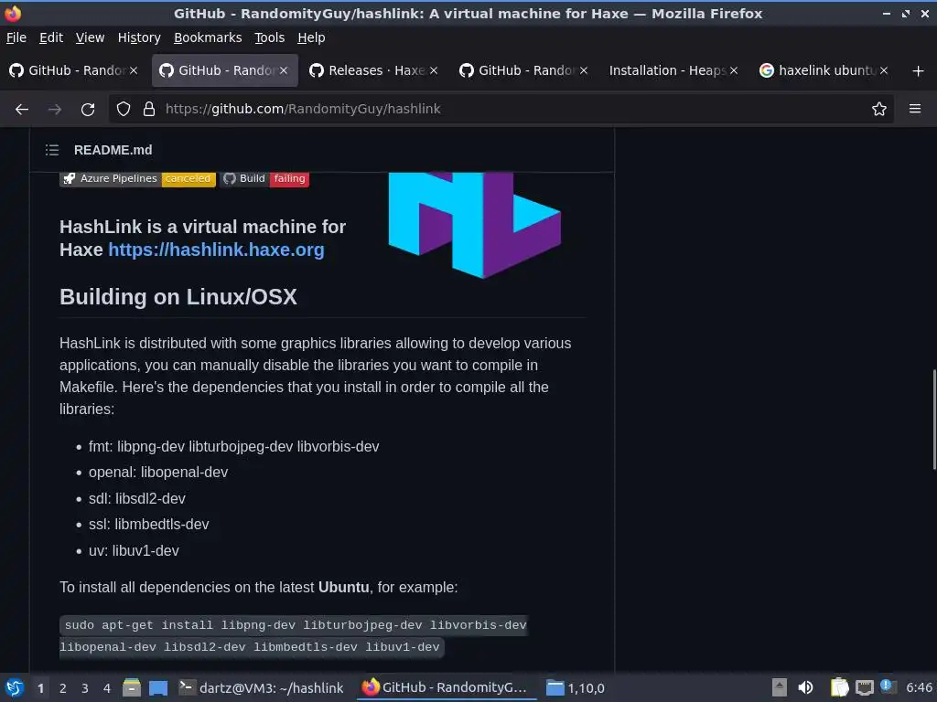Bookmark this page with star icon
937x702 pixels.
point(879,110)
